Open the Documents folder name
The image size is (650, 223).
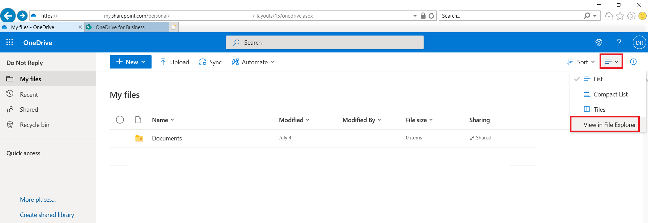167,138
